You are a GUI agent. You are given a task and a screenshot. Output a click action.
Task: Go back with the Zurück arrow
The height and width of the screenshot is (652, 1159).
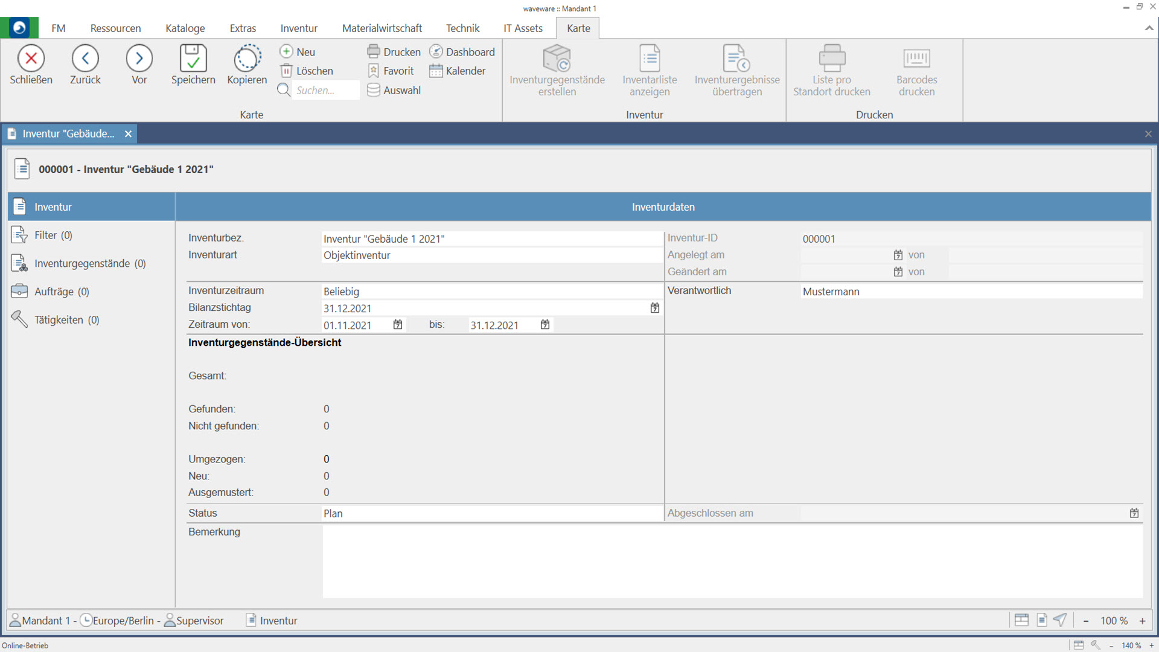click(x=85, y=59)
